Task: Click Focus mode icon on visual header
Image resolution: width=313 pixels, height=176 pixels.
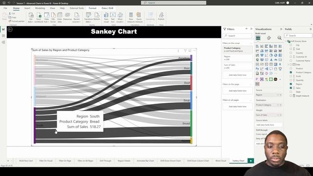Action: 190,51
